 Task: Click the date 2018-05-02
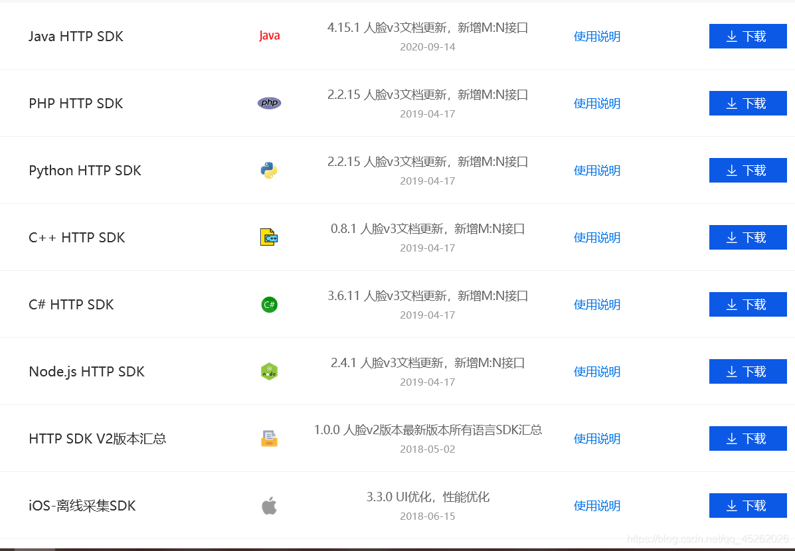pos(428,449)
